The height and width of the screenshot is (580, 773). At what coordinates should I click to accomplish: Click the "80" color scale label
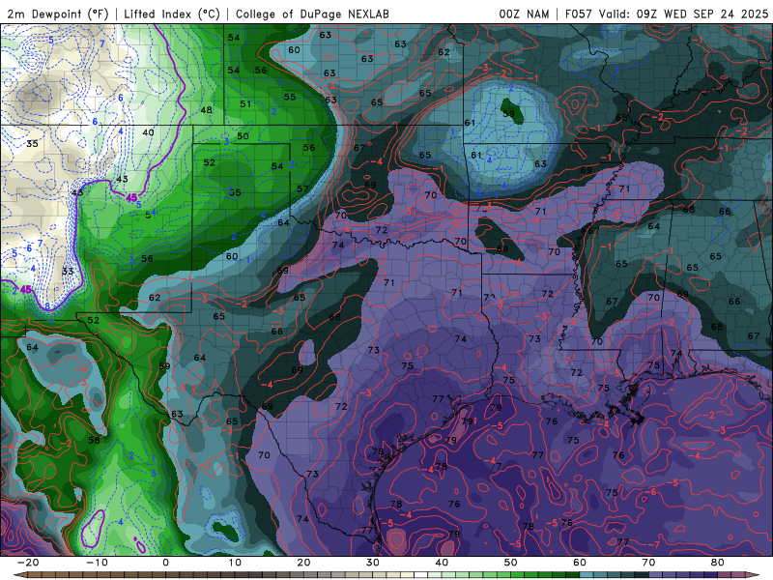(718, 563)
